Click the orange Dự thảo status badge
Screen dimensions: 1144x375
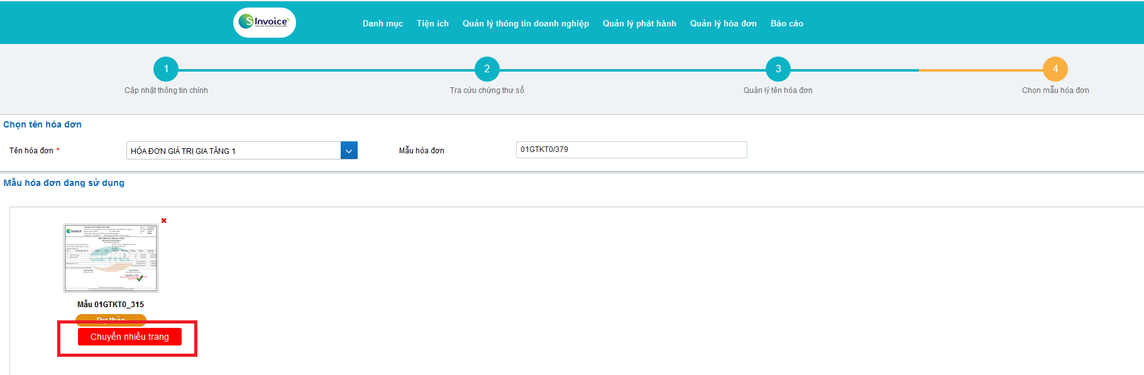[111, 318]
